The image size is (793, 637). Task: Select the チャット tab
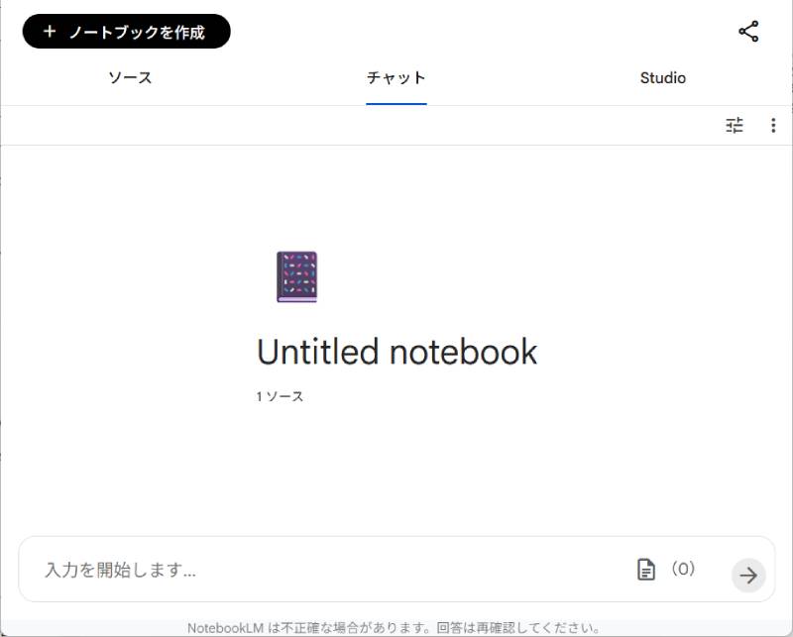tap(396, 77)
